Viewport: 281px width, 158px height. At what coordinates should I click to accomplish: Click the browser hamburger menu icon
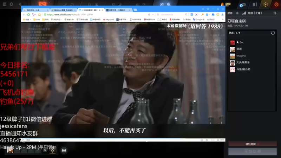coord(203,9)
